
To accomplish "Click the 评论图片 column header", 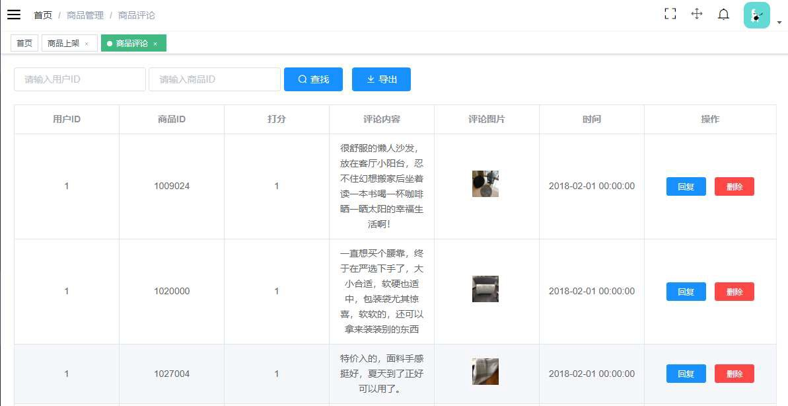I will (486, 119).
